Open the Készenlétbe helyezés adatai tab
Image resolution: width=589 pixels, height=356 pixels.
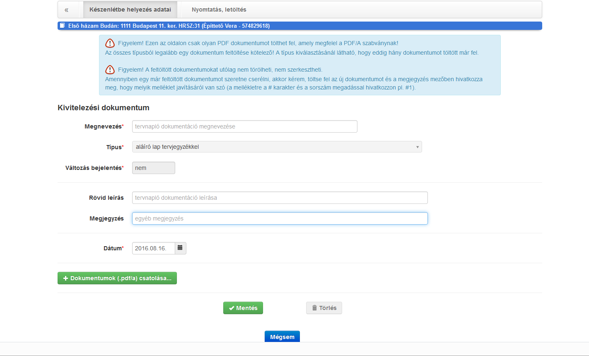pyautogui.click(x=130, y=10)
